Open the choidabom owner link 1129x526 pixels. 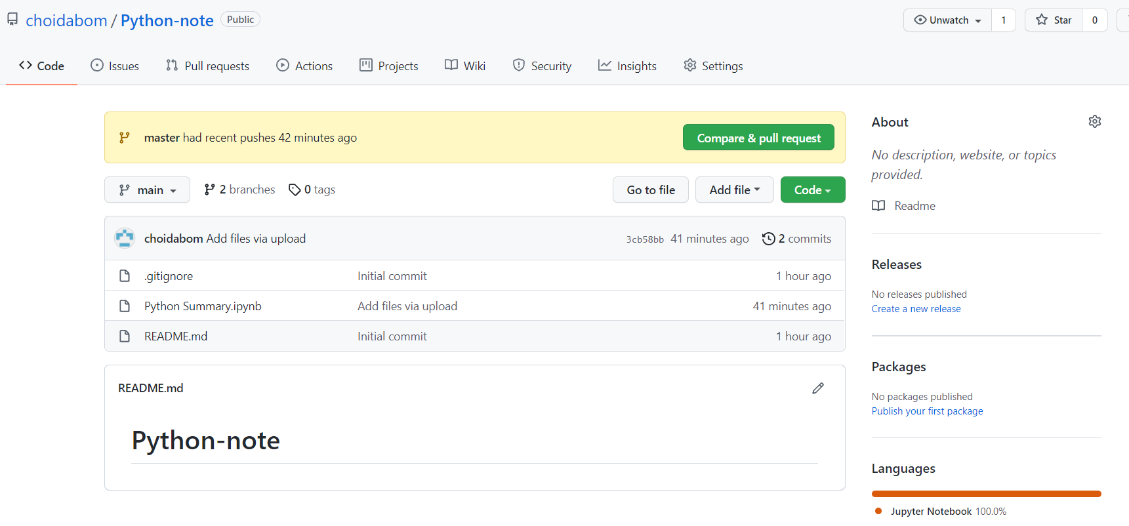[66, 20]
